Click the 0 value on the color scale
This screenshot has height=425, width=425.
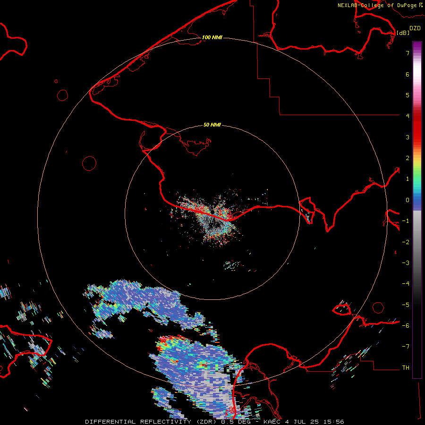point(408,200)
